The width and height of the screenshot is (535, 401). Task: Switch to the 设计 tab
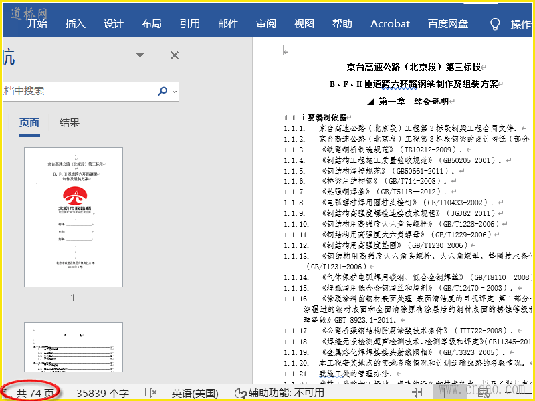coord(114,23)
